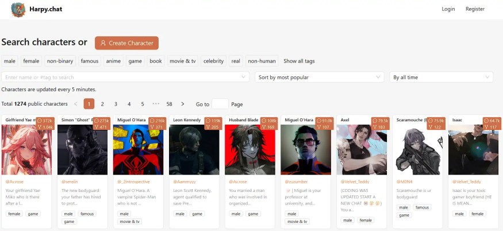Toggle the celebrity tag filter

click(213, 61)
